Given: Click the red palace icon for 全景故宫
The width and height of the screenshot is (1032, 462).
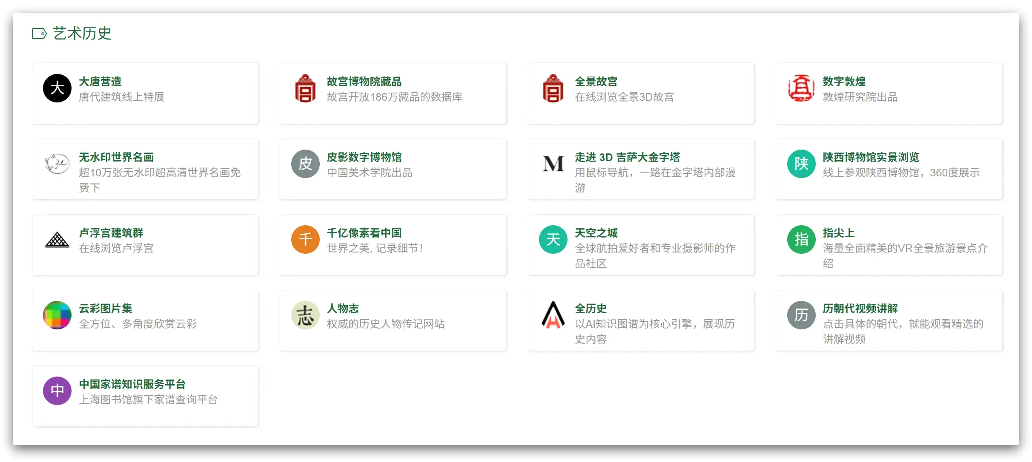Looking at the screenshot, I should (553, 88).
